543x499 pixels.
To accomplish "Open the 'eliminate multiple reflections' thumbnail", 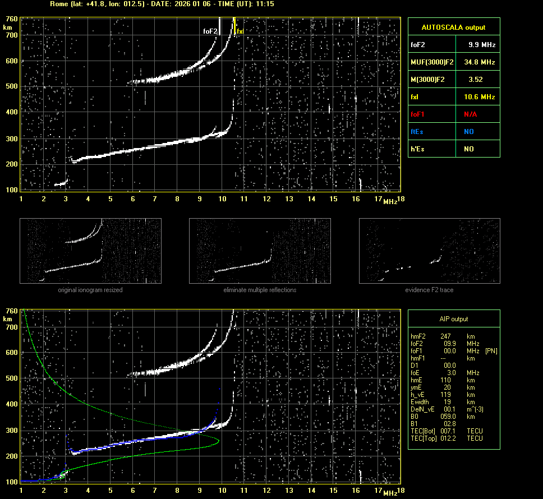I will point(260,251).
